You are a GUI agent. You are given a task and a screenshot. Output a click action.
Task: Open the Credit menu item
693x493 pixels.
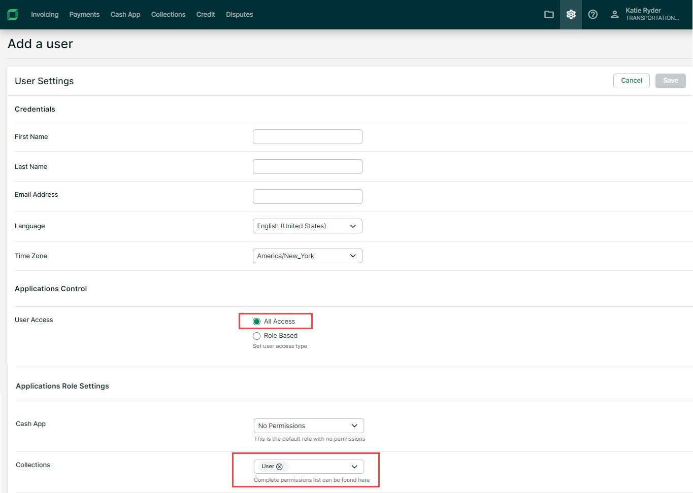[x=206, y=15]
